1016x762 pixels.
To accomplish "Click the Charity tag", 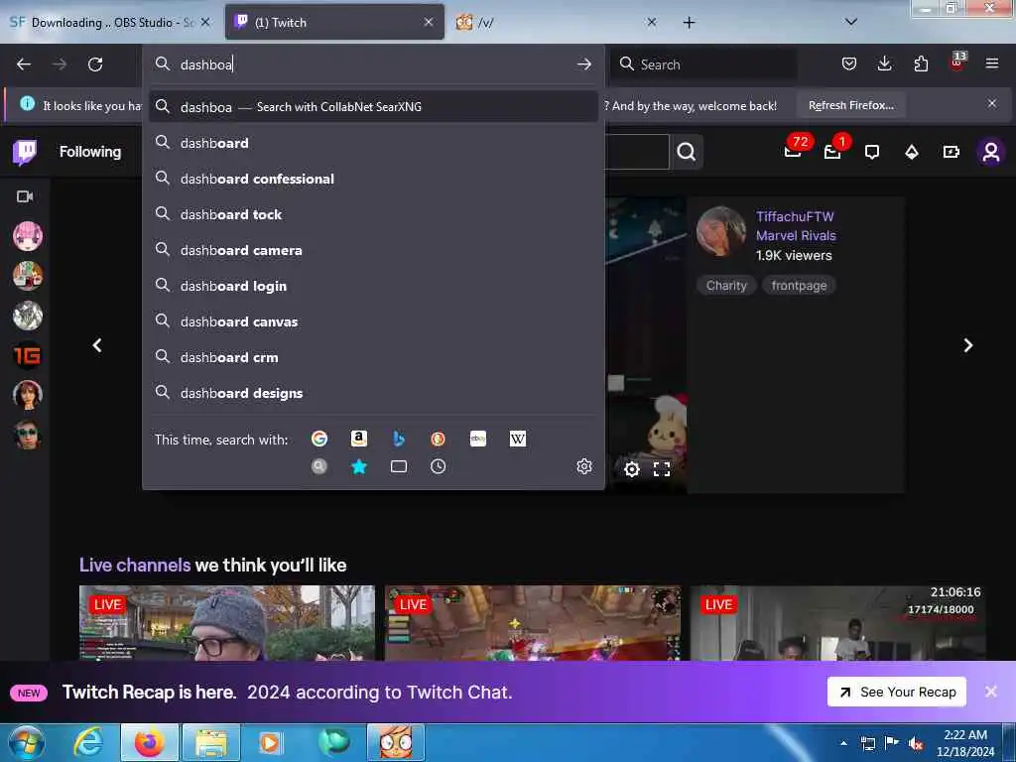I will (x=726, y=286).
